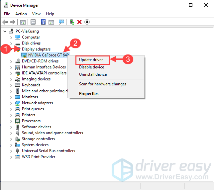Click the Forward arrow toolbar icon
This screenshot has height=190, width=214.
click(13, 22)
